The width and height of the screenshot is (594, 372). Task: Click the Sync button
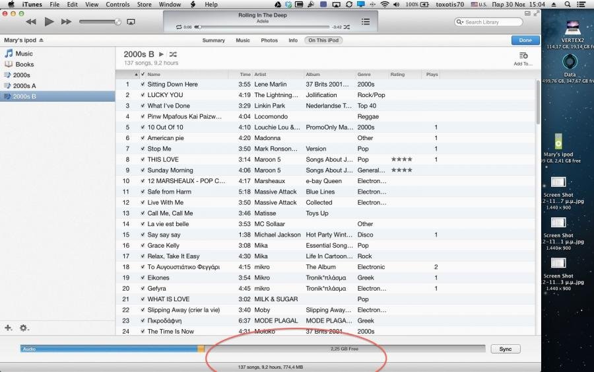pos(506,349)
